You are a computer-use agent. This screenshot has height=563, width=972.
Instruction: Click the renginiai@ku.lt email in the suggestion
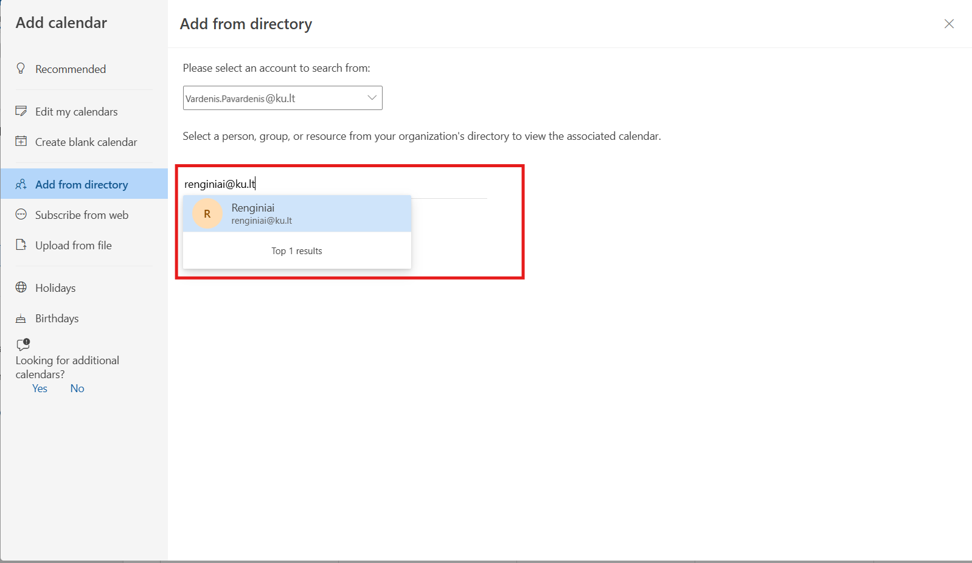[x=262, y=221]
